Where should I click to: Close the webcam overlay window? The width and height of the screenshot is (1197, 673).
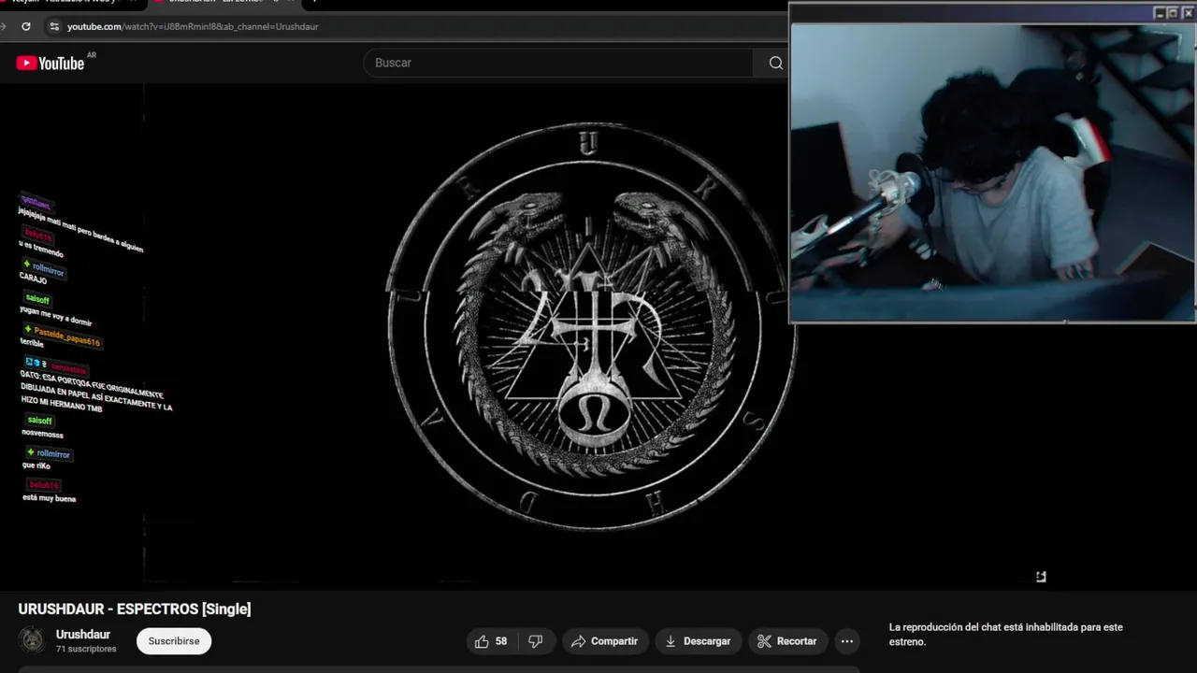pyautogui.click(x=1188, y=13)
